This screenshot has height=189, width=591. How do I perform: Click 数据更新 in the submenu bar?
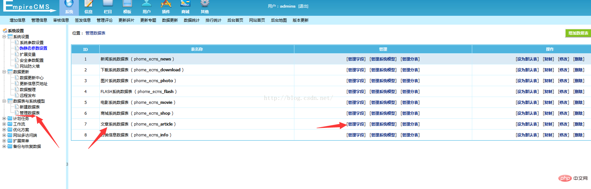click(x=170, y=20)
